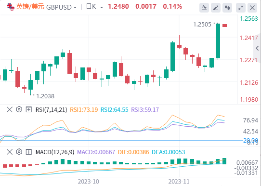Remove the MACD indicator panel
261x186 pixels.
10,152
